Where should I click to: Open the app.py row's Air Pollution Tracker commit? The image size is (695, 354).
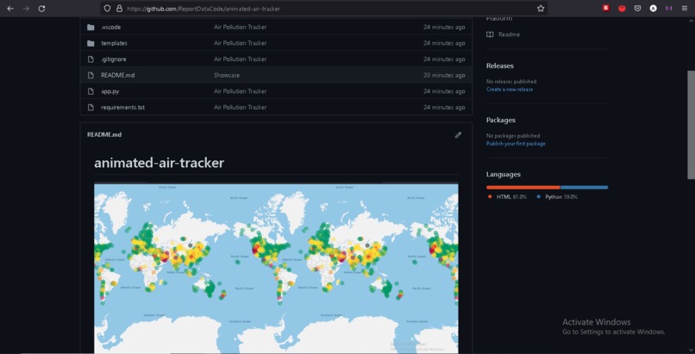point(241,91)
